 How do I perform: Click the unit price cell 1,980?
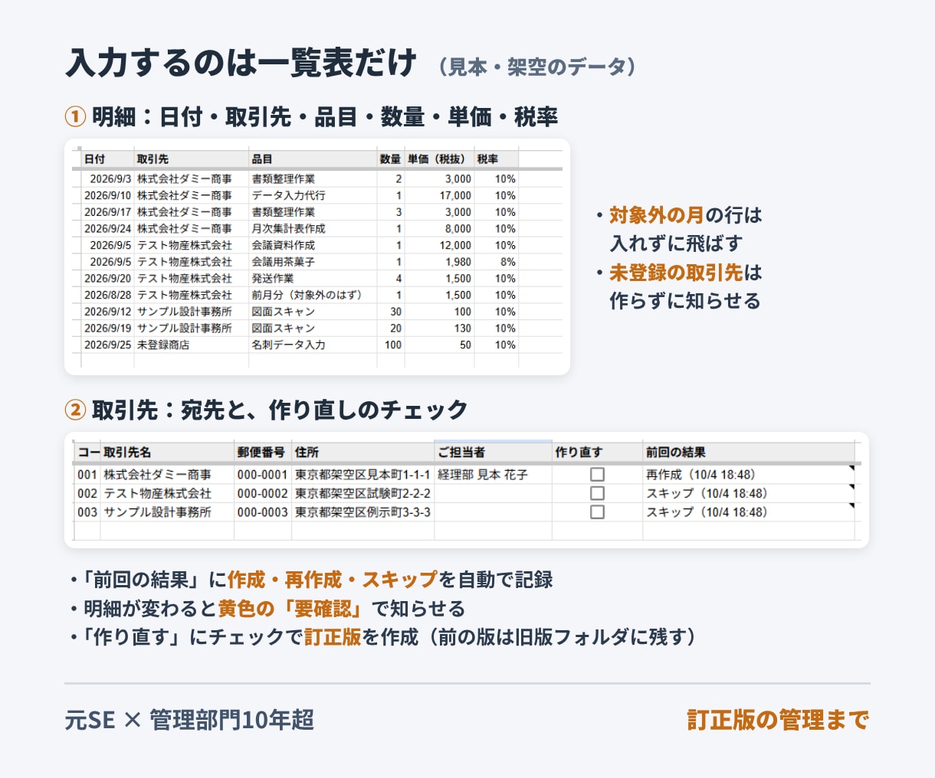pyautogui.click(x=439, y=262)
